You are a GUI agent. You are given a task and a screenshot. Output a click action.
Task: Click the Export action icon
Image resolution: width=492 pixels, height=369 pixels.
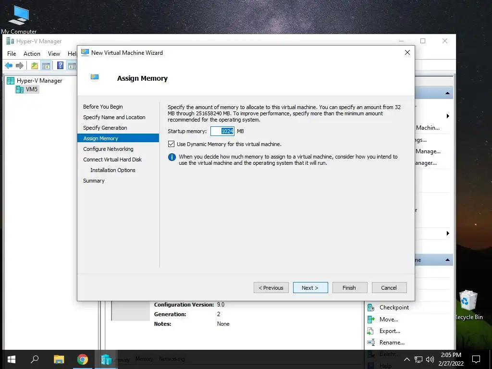371,331
